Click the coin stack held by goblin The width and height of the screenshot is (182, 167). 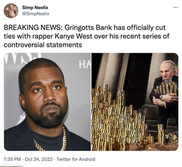pos(166,87)
